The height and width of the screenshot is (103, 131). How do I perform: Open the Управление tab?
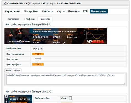(x=12, y=11)
